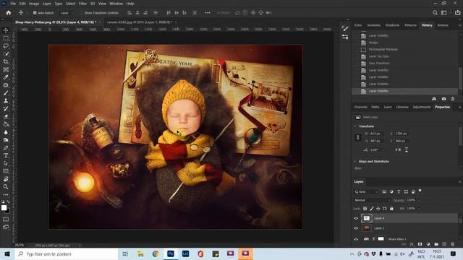Screen dimensions: 463x260
Task: Open the Image menu
Action: [x=34, y=4]
